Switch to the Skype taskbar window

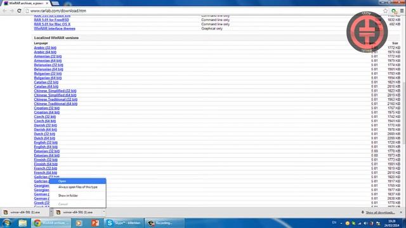click(124, 223)
